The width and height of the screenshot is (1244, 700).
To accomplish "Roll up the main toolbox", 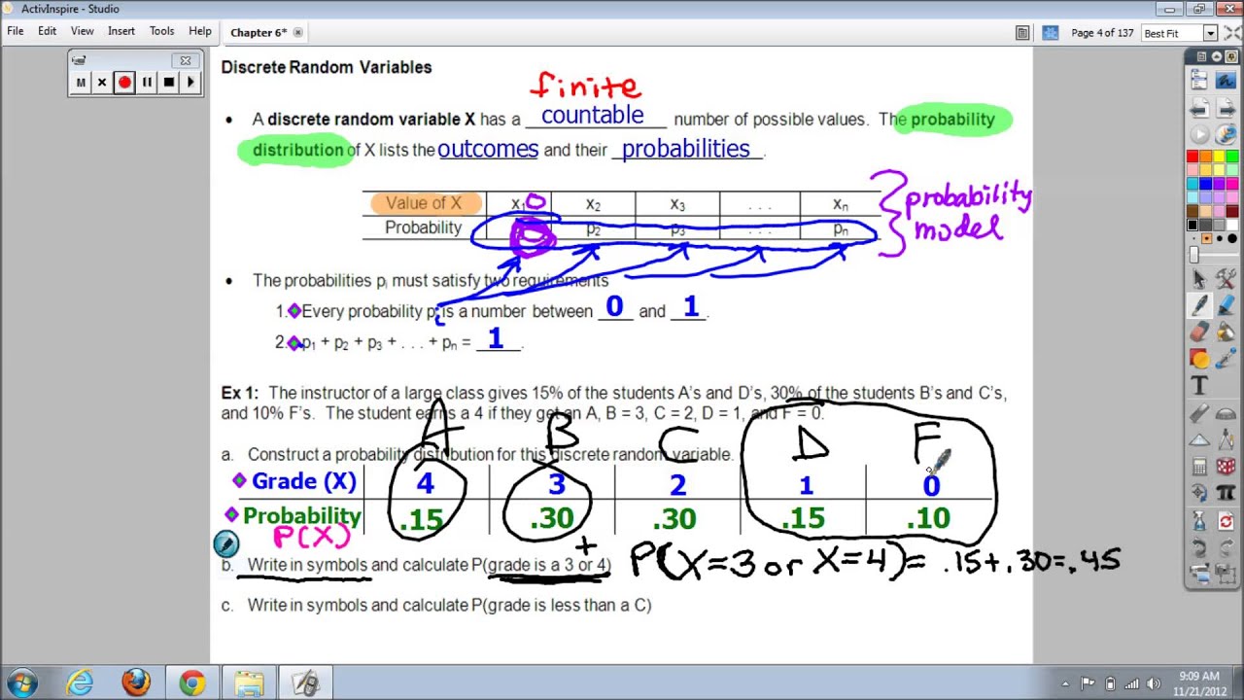I will click(1217, 56).
